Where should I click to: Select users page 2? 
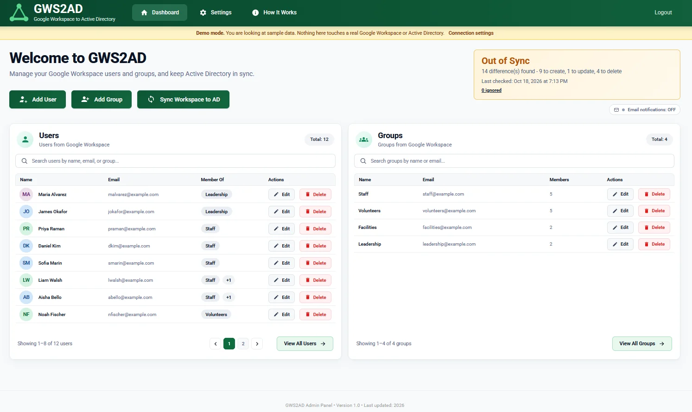coord(243,344)
